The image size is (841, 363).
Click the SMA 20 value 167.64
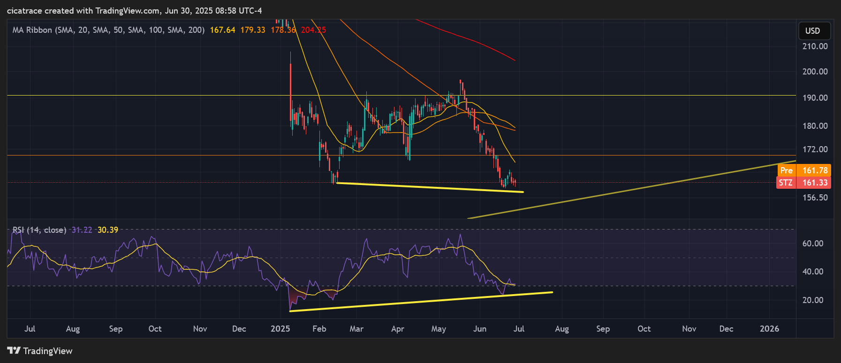click(x=222, y=30)
